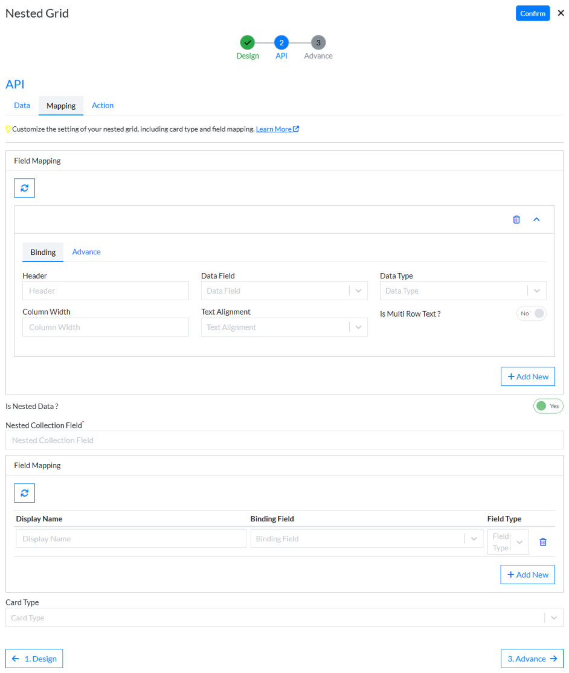Add a new field mapping entry

tap(527, 376)
